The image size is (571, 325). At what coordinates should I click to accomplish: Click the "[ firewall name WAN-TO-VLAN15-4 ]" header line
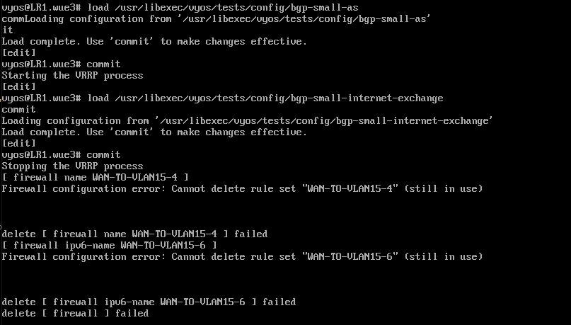tap(95, 177)
